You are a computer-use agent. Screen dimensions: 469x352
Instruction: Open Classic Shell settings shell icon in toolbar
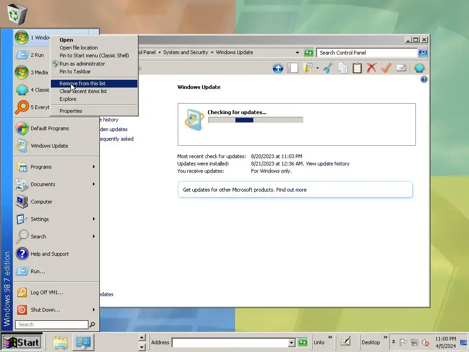pyautogui.click(x=420, y=68)
